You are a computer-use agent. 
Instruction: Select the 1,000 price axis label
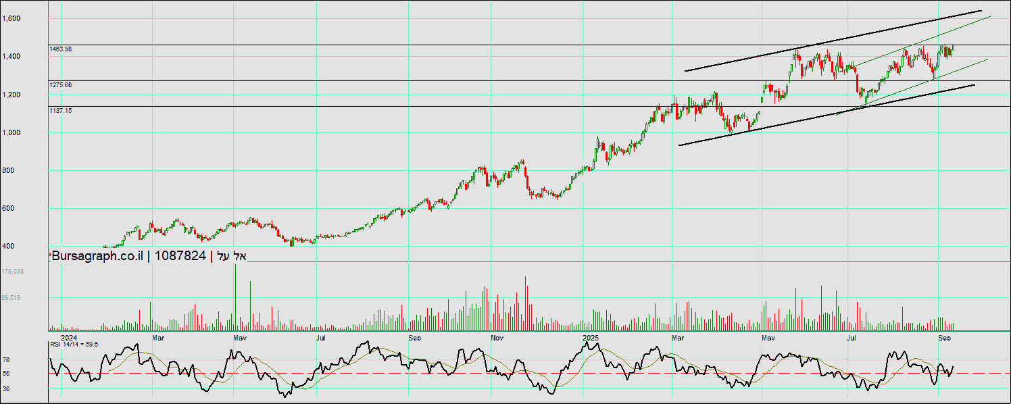[x=11, y=132]
